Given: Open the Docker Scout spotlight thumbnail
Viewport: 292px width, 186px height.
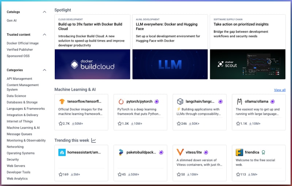Looking at the screenshot, I should [247, 64].
